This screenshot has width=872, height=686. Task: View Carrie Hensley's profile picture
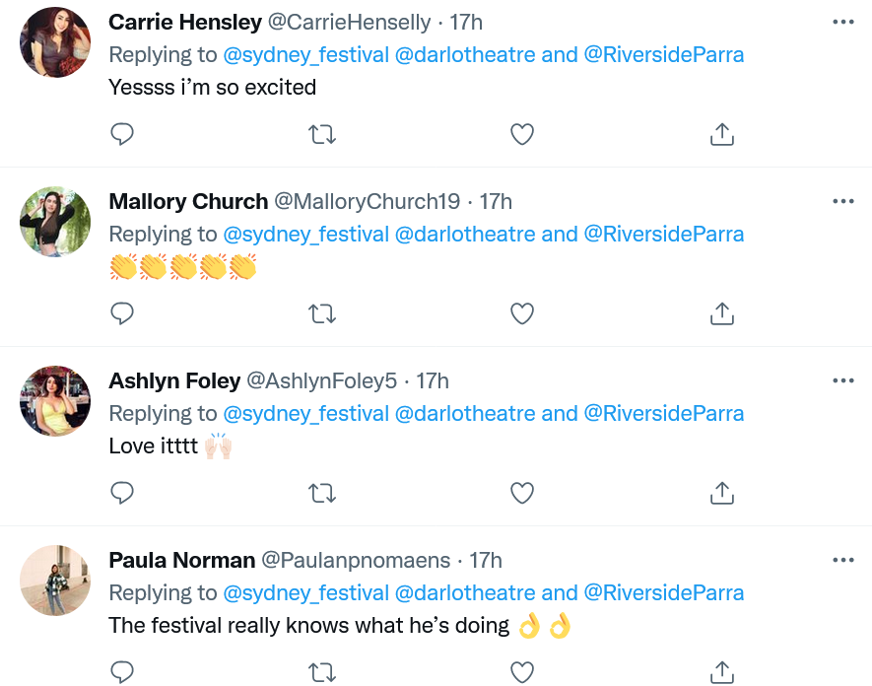click(x=55, y=41)
